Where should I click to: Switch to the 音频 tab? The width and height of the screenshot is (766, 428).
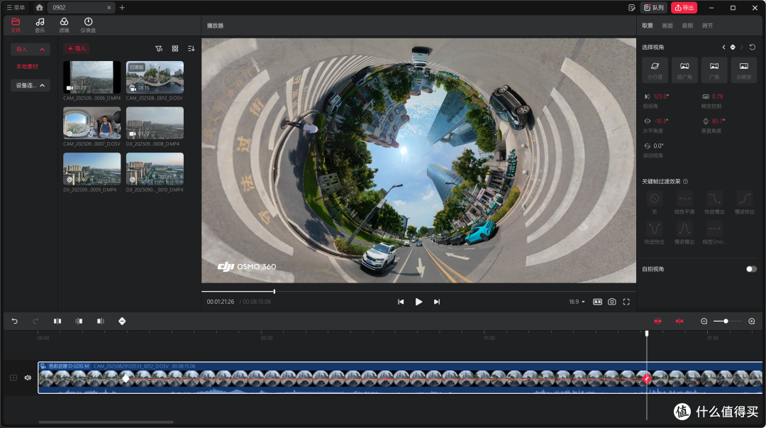coord(687,26)
